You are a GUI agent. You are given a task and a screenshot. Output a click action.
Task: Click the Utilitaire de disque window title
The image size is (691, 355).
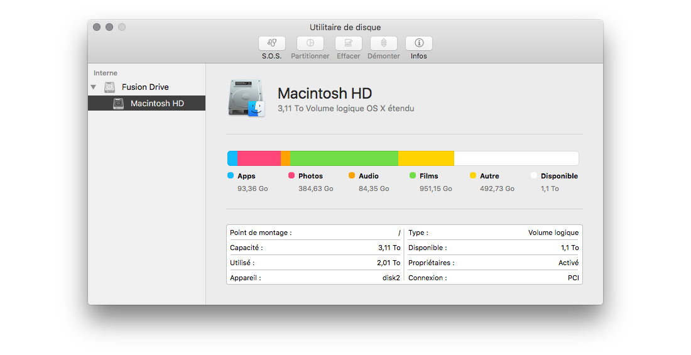[345, 28]
